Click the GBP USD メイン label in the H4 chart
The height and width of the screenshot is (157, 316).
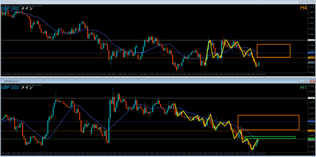(17, 9)
